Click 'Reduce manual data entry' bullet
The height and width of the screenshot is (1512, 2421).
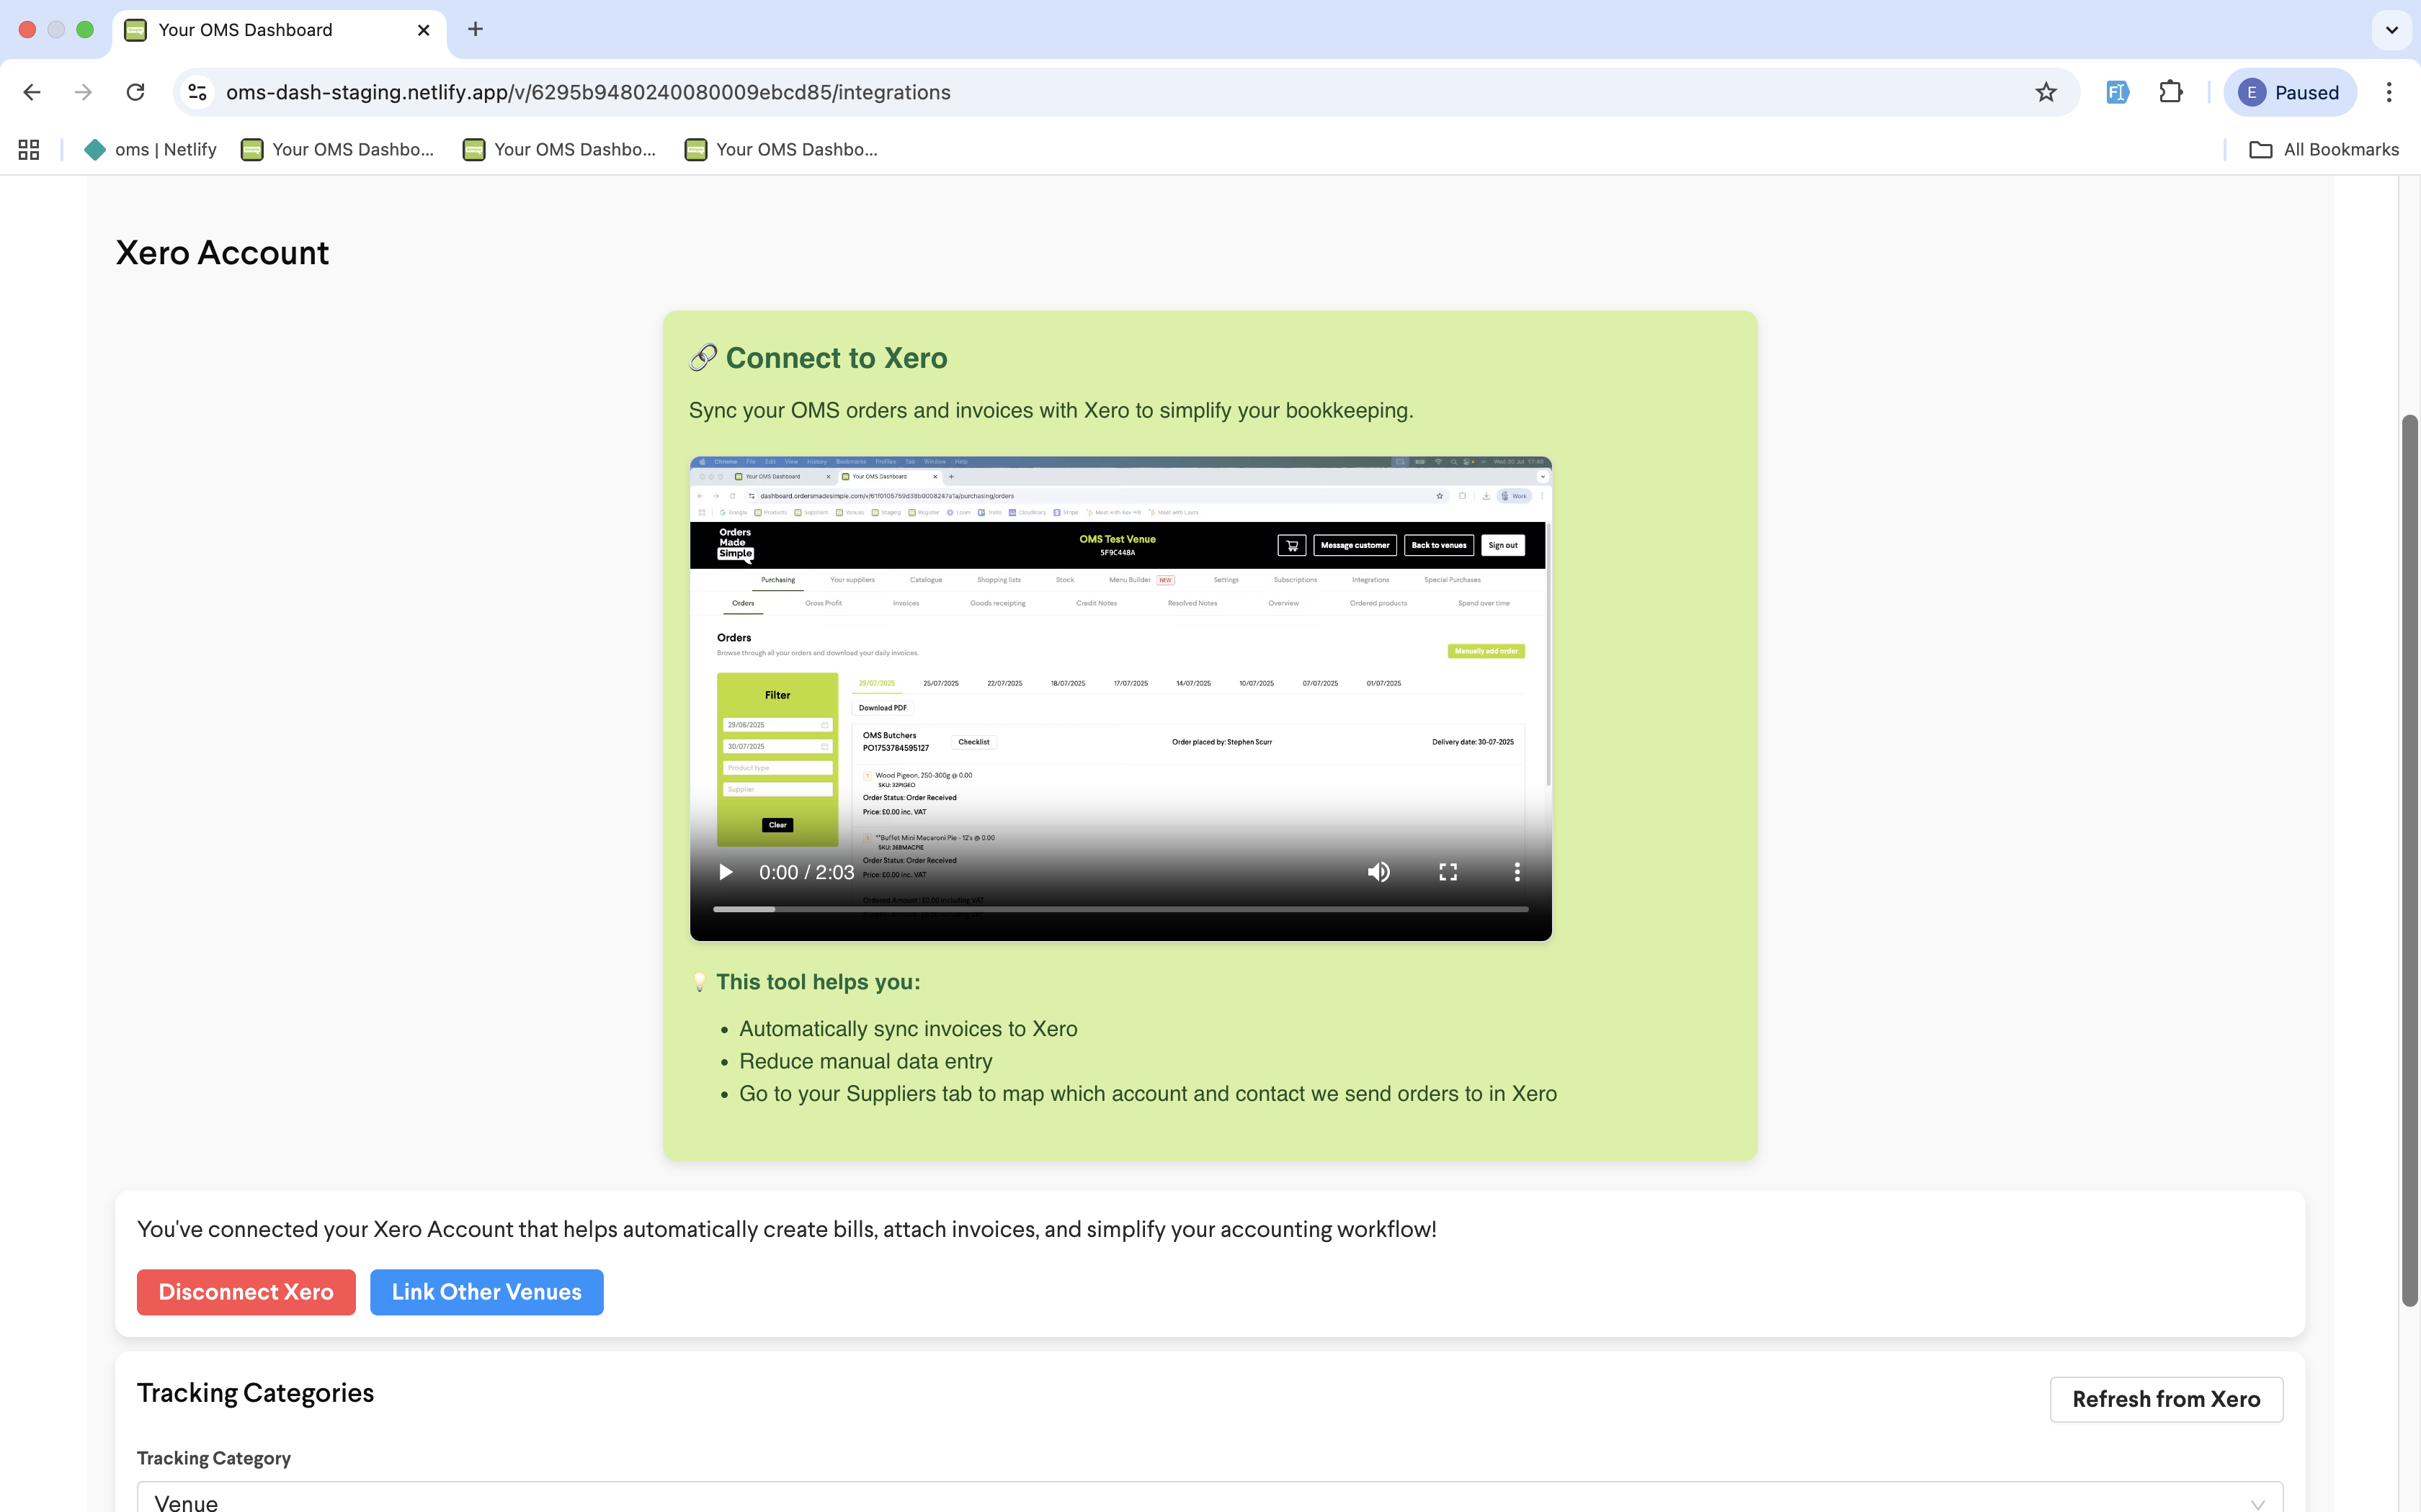(x=865, y=1061)
